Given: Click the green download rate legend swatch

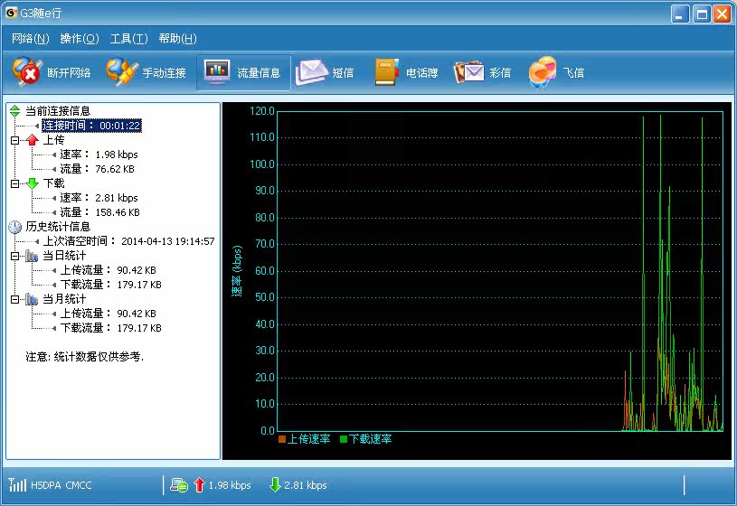Looking at the screenshot, I should coord(344,439).
